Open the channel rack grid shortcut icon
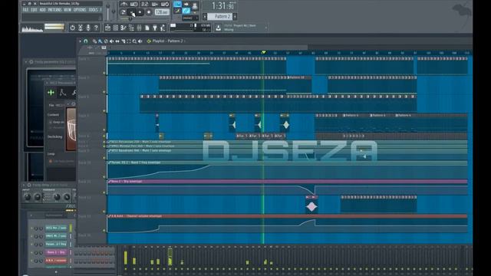Screen dimensions: 491x276 116,28
